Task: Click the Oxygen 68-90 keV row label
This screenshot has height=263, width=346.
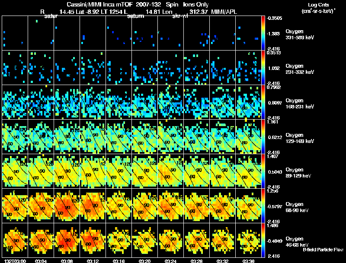Action: click(x=297, y=207)
